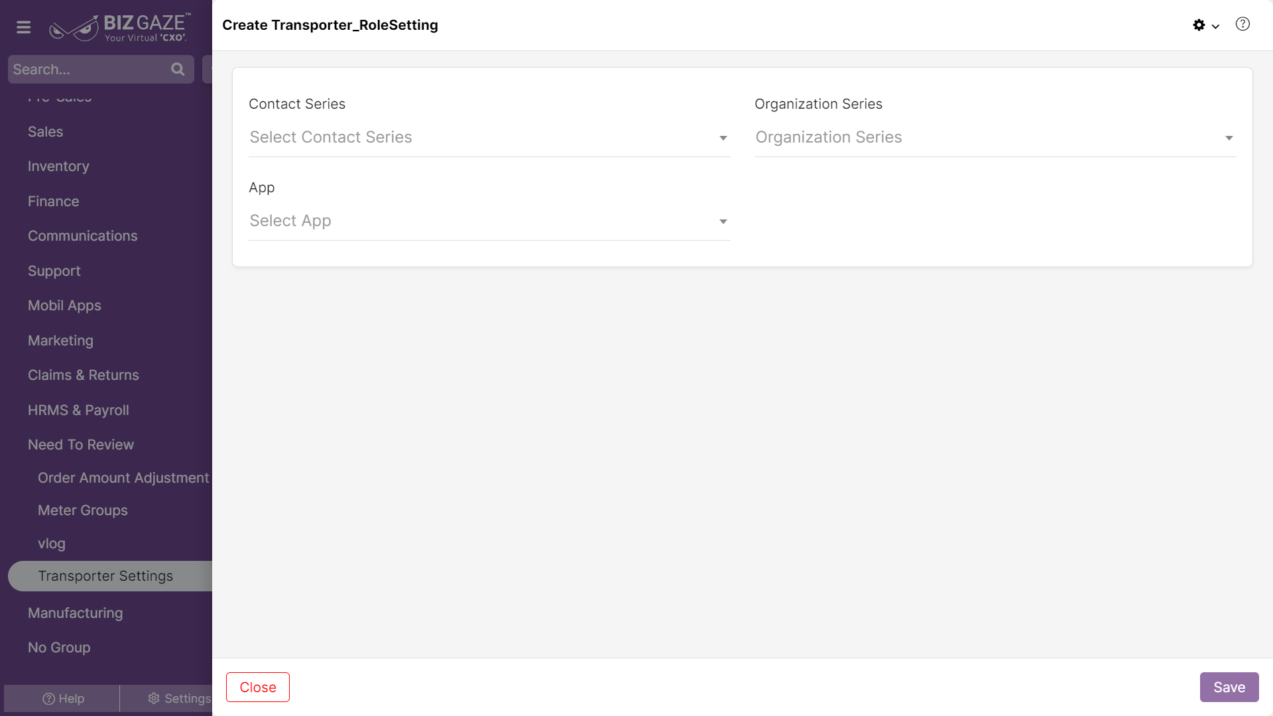Open Claims & Returns menu
This screenshot has width=1273, height=716.
pos(83,375)
